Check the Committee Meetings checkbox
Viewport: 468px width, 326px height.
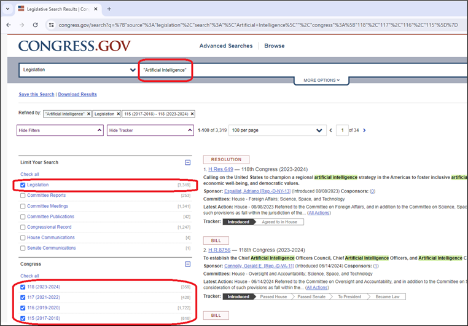(23, 206)
